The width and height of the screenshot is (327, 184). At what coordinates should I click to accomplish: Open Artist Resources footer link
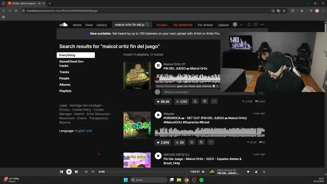pyautogui.click(x=98, y=114)
